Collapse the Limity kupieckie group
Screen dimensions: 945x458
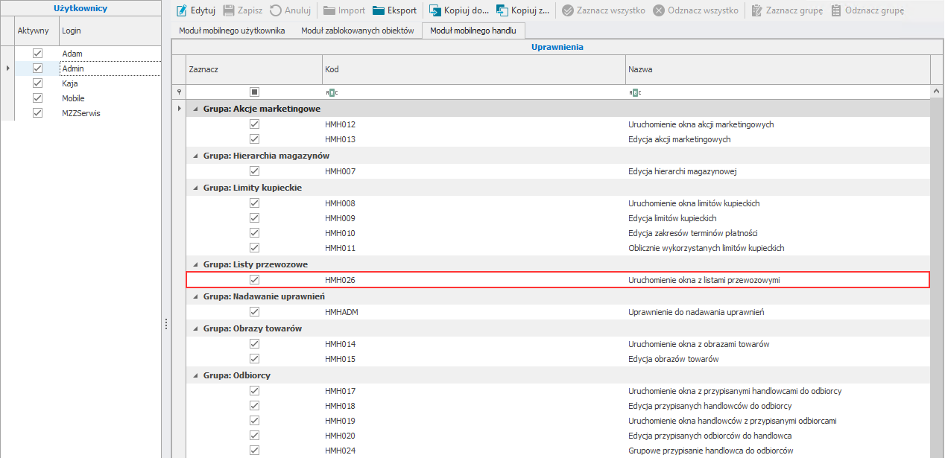click(x=195, y=188)
